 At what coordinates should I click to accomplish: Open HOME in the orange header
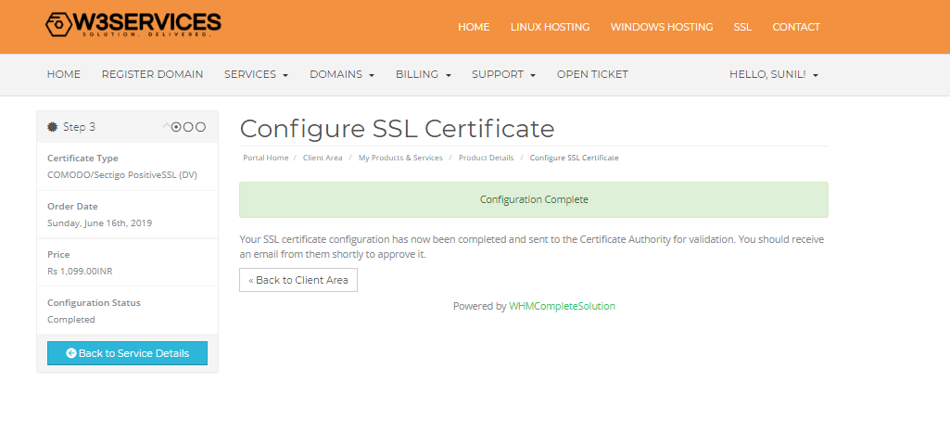474,27
